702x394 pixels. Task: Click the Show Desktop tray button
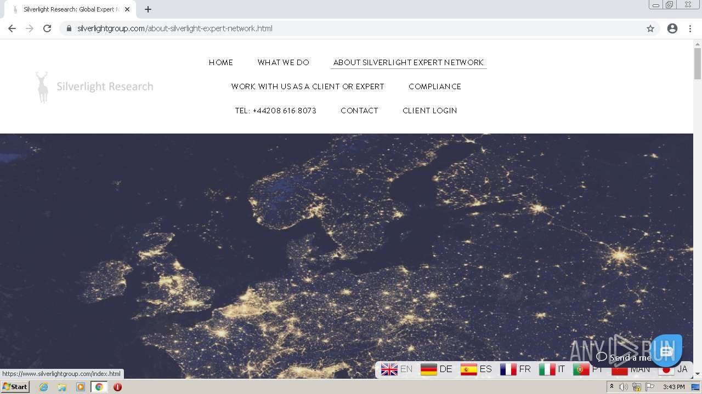(x=696, y=387)
